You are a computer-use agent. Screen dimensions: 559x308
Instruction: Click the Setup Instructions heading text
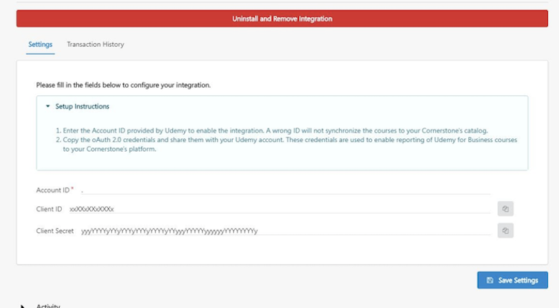[x=82, y=106]
